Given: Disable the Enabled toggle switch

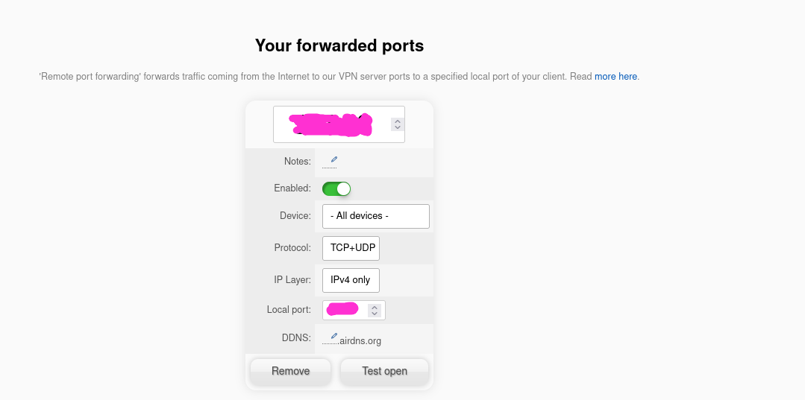Looking at the screenshot, I should [336, 189].
